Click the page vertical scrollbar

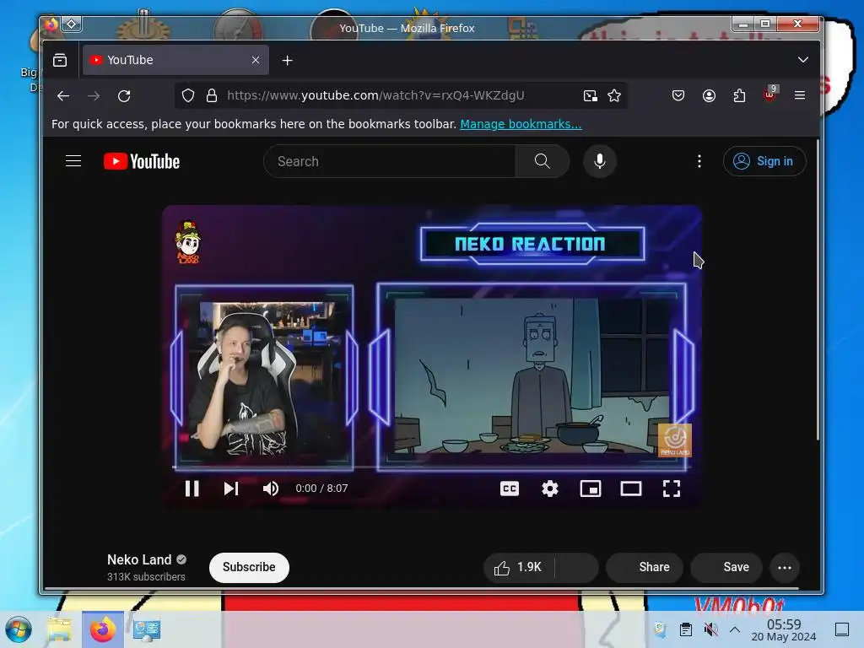coord(818,290)
